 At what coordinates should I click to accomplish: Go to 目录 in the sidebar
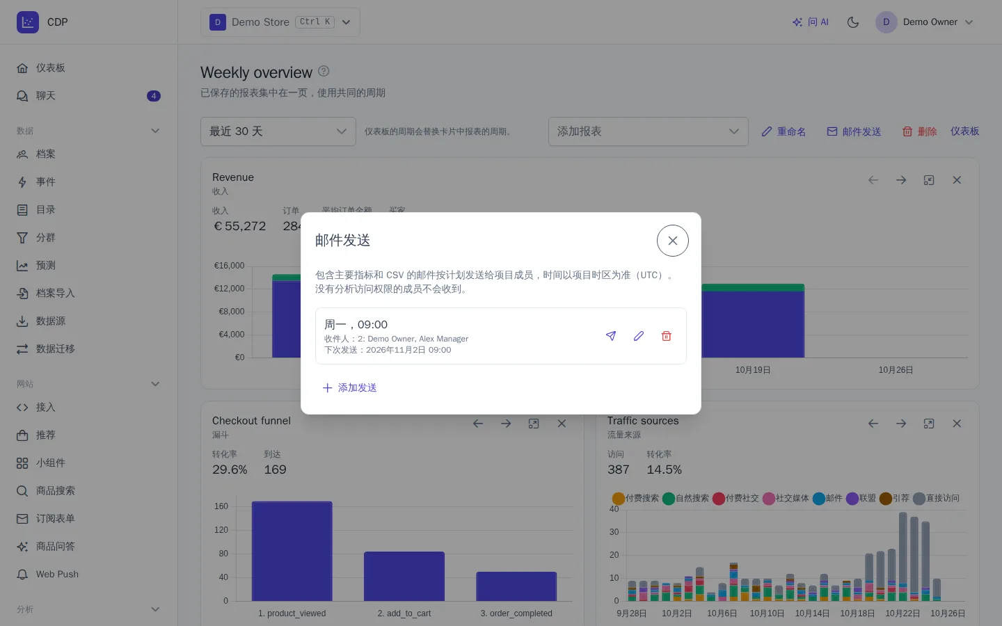click(x=89, y=210)
